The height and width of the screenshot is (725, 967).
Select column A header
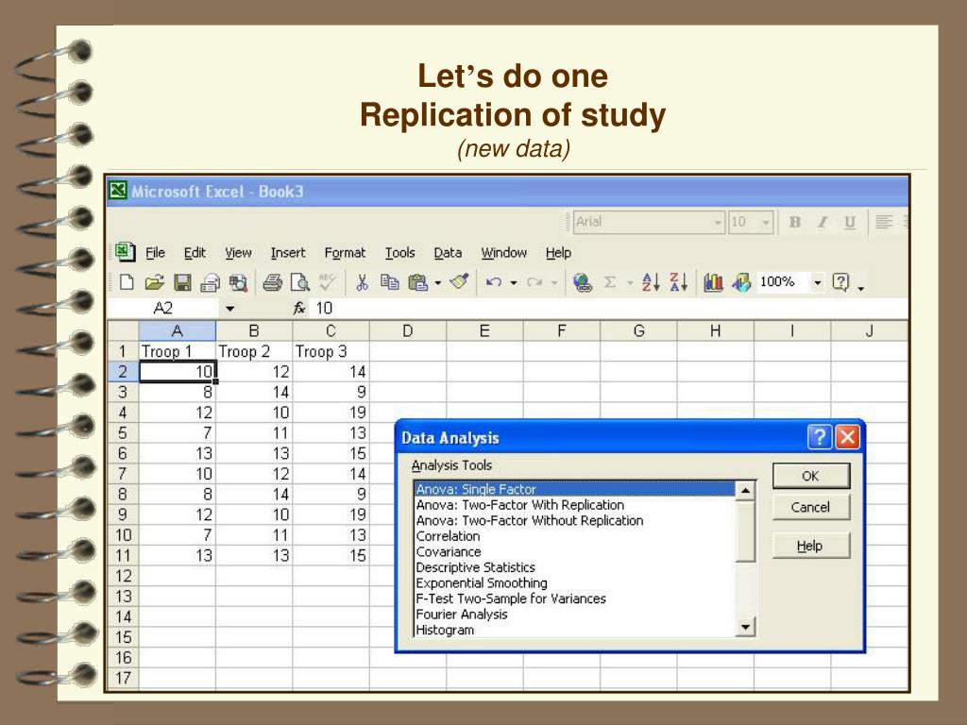pyautogui.click(x=177, y=331)
